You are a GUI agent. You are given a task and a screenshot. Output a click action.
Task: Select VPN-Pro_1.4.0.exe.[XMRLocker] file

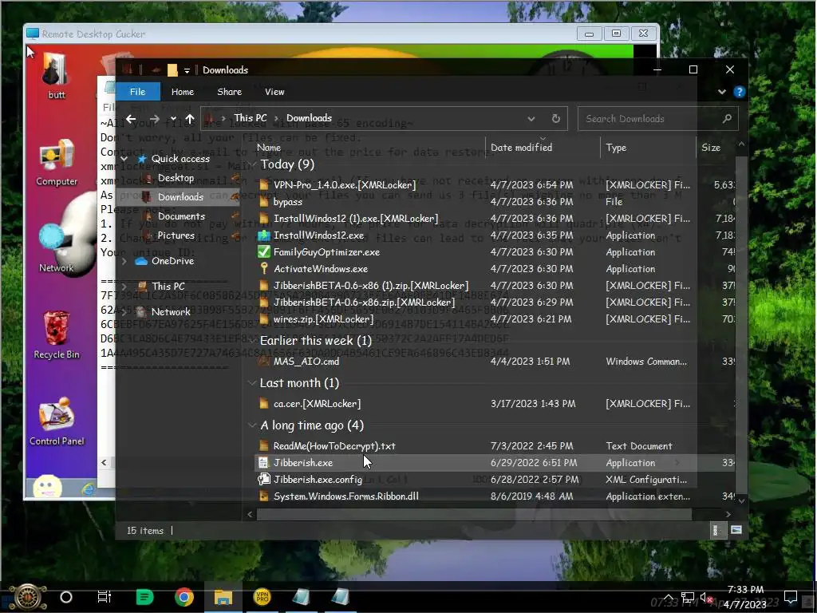(345, 185)
